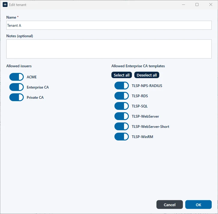Toggle the TLSP-SQL template switch
This screenshot has height=214, width=218.
pyautogui.click(x=122, y=106)
